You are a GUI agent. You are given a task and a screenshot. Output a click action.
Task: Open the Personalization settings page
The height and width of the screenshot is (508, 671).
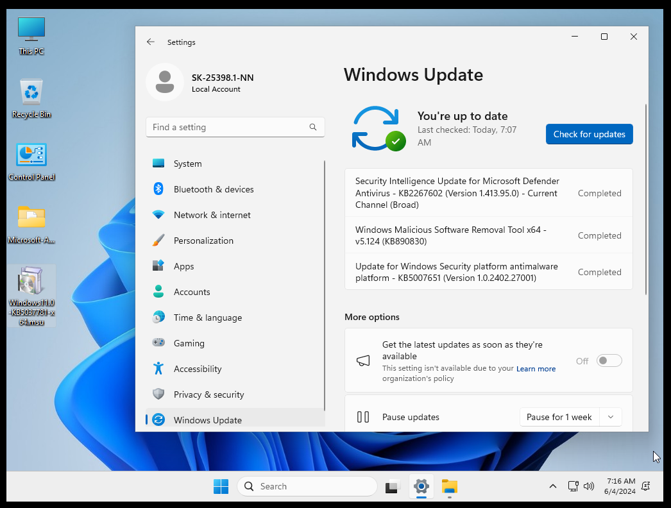point(235,241)
